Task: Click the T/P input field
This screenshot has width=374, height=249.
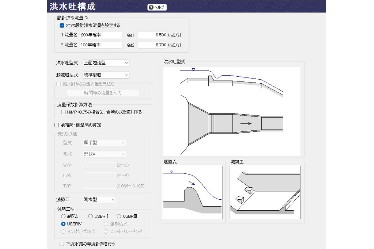Action: (x=99, y=186)
